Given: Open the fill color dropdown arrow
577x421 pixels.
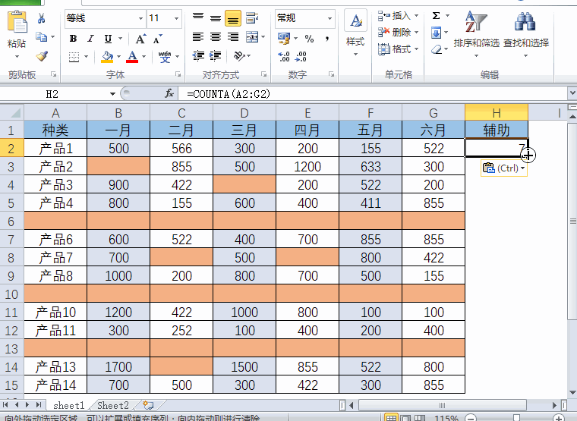Looking at the screenshot, I should (x=118, y=57).
